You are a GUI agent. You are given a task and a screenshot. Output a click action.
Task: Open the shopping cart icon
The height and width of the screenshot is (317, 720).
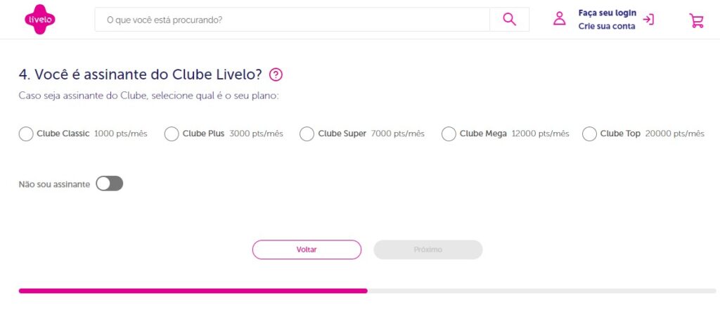(x=696, y=20)
